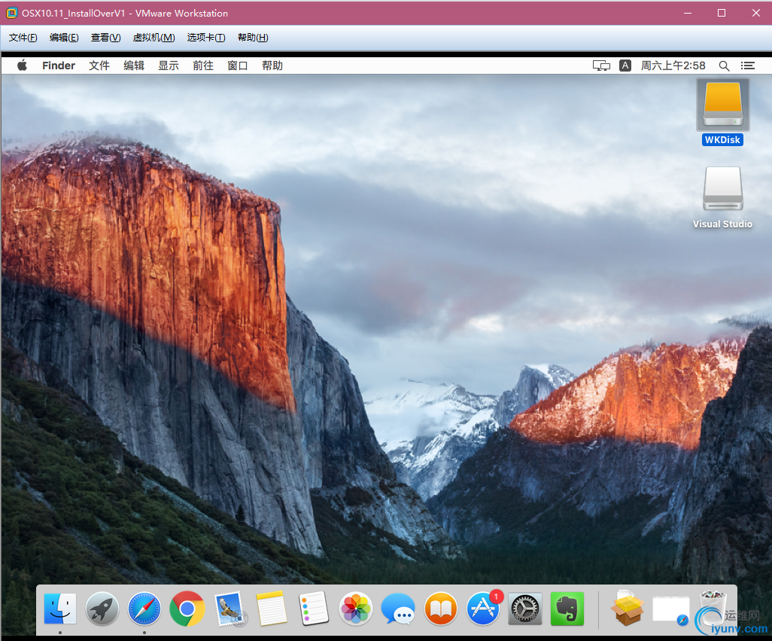Open the input source A menu
The width and height of the screenshot is (772, 641).
[x=625, y=66]
